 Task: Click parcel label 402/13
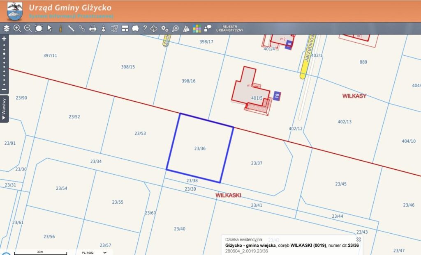click(345, 122)
